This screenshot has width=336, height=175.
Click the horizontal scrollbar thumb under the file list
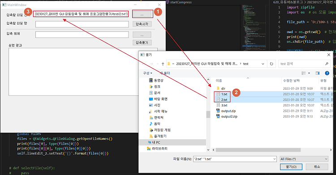point(258,150)
